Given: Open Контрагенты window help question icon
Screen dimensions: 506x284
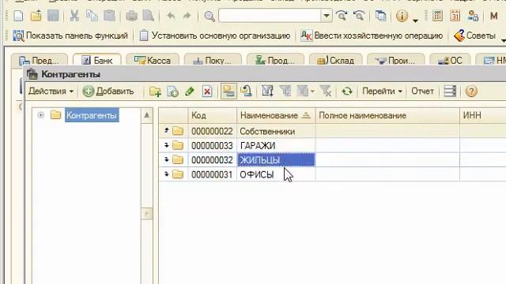Looking at the screenshot, I should click(471, 92).
